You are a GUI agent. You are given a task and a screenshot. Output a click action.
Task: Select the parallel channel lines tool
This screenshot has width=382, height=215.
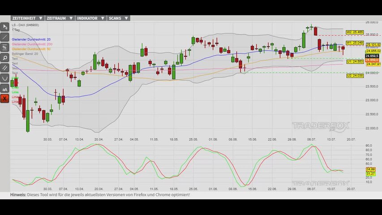pos(4,68)
